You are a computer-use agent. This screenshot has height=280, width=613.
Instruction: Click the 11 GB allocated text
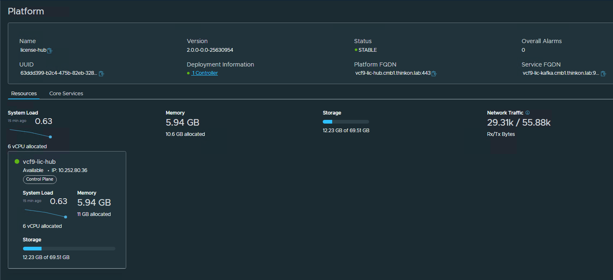coord(94,214)
